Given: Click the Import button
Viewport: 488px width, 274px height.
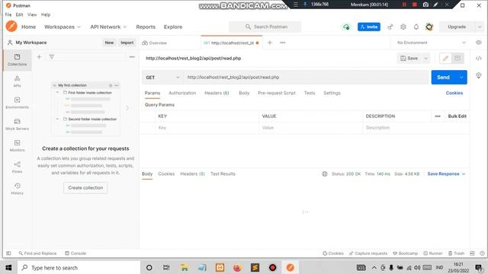Looking at the screenshot, I should [x=127, y=43].
